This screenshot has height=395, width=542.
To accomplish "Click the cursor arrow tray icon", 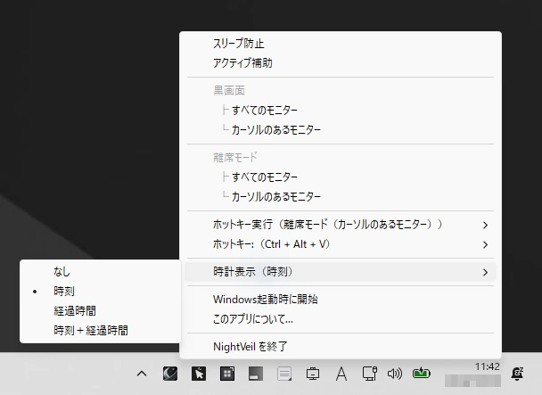I will [x=199, y=374].
